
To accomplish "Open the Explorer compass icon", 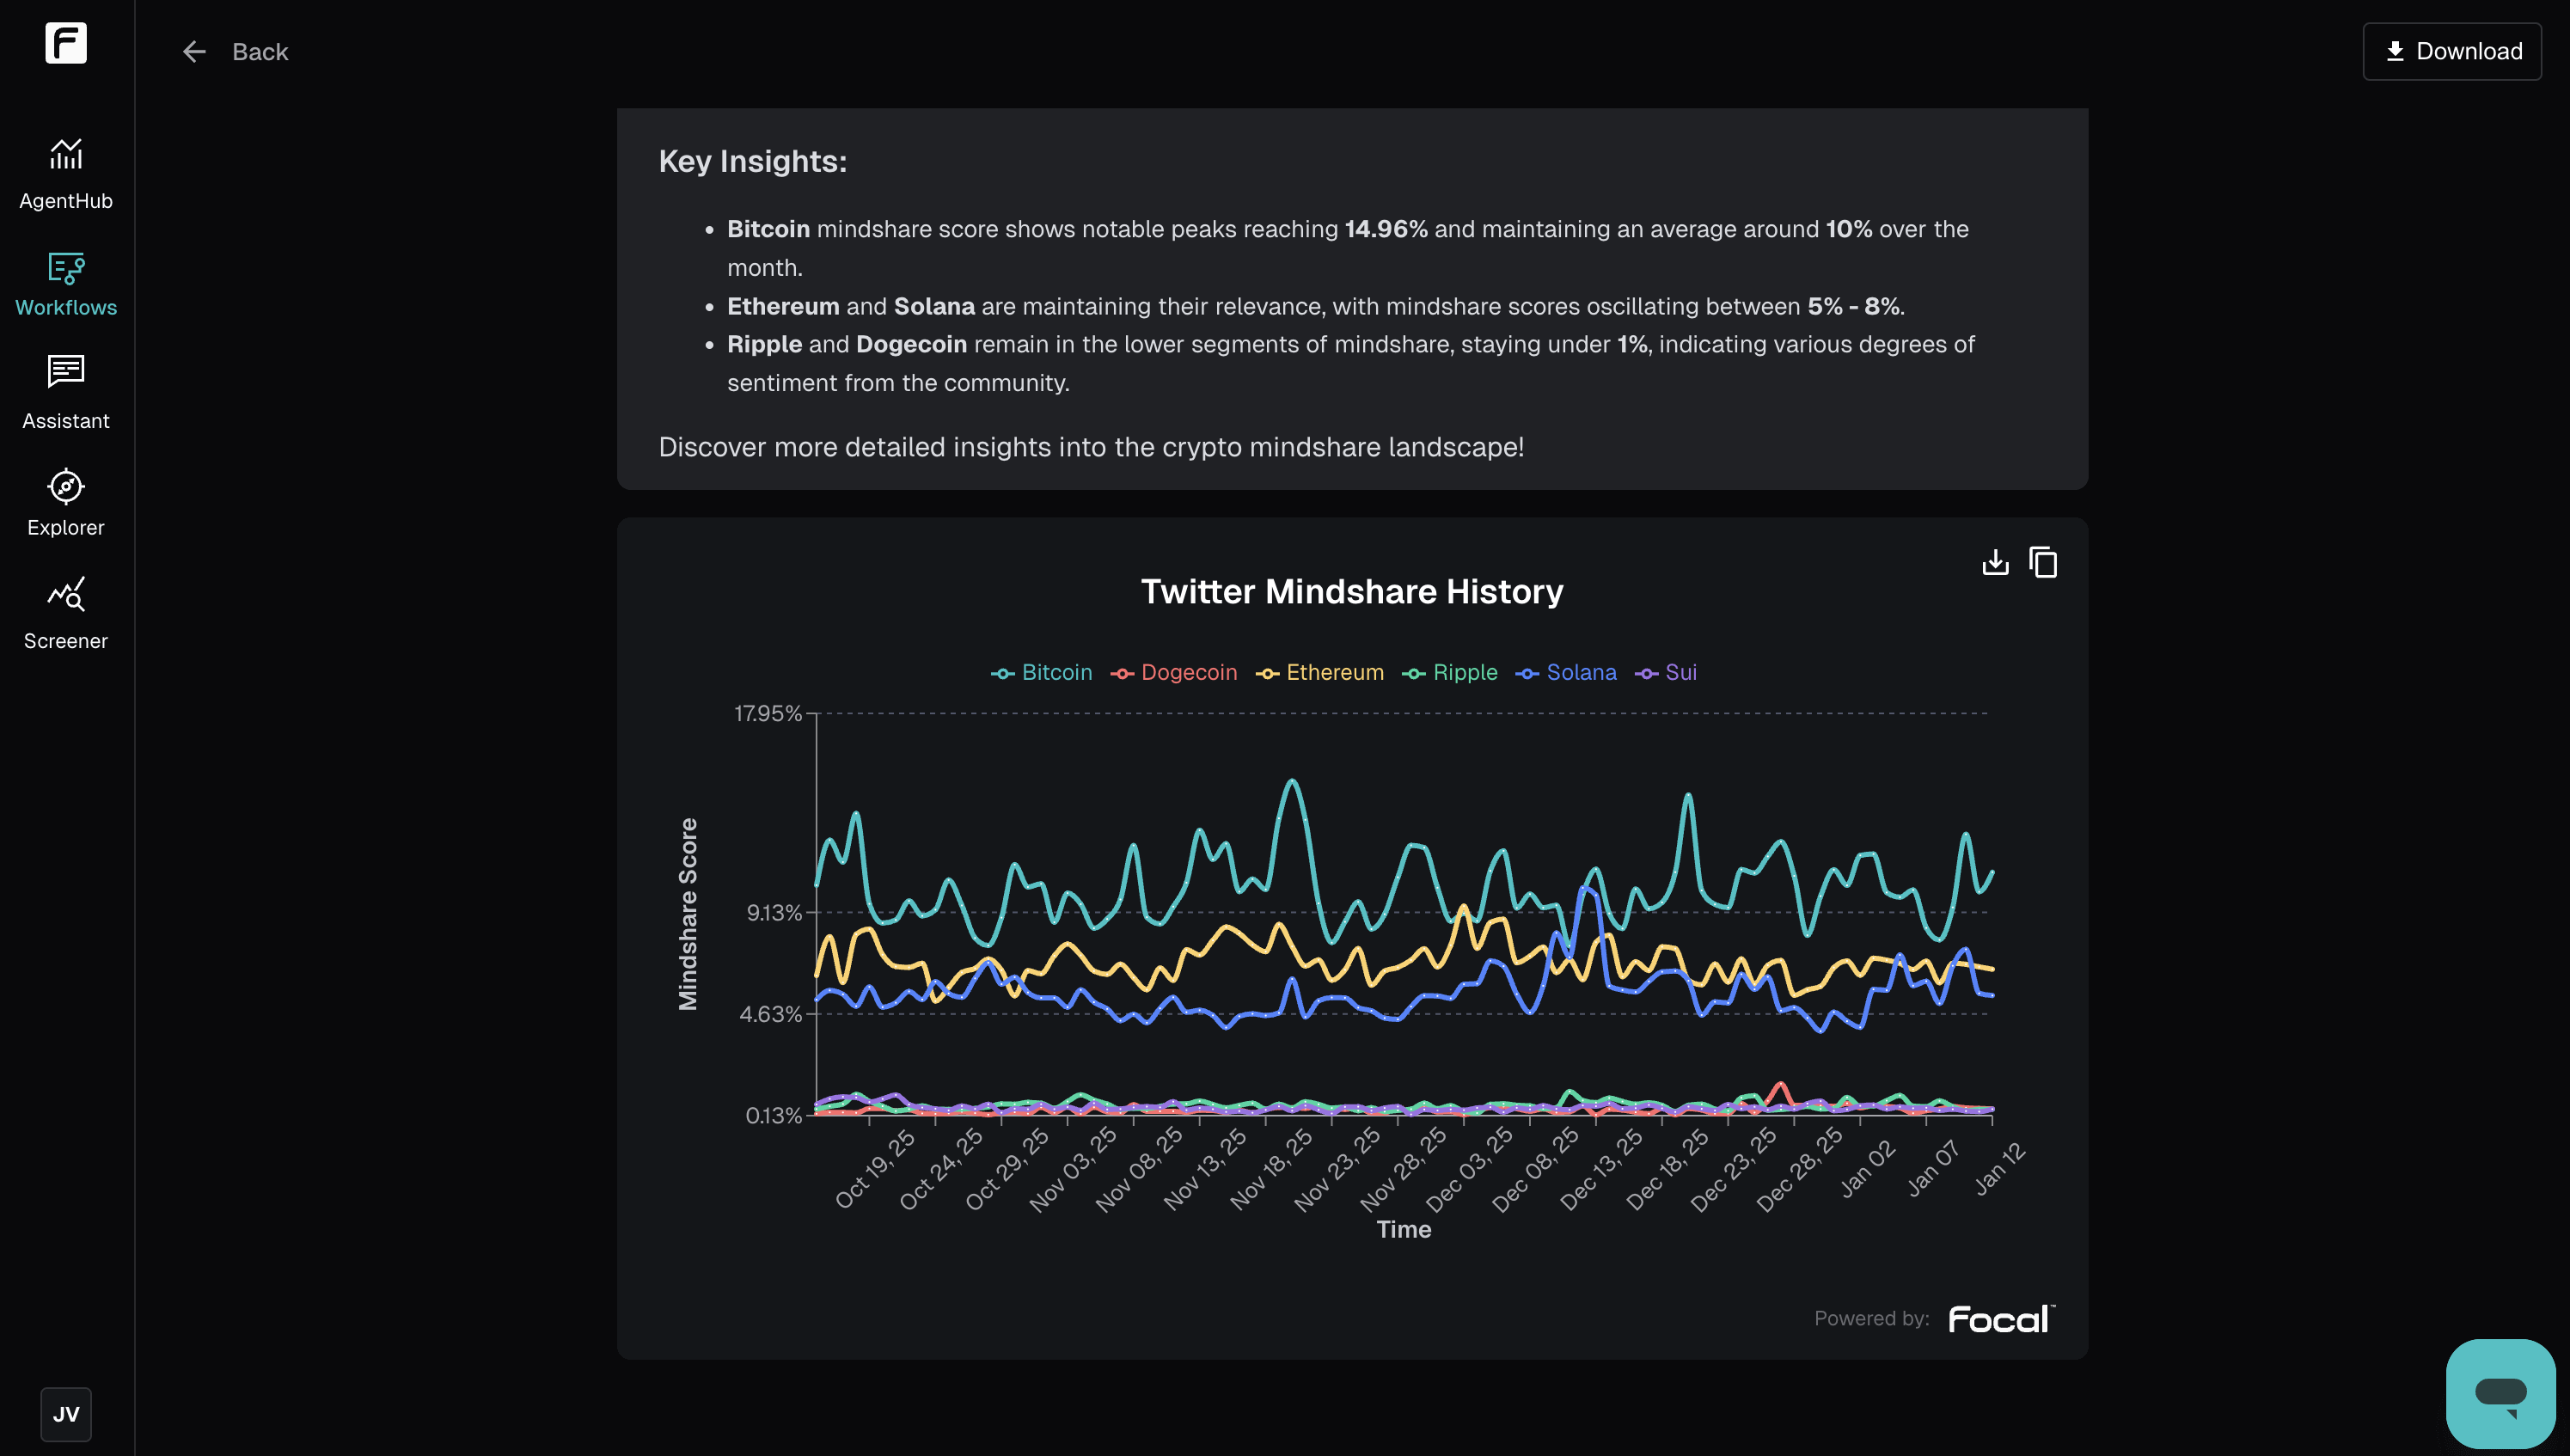I will coord(66,487).
